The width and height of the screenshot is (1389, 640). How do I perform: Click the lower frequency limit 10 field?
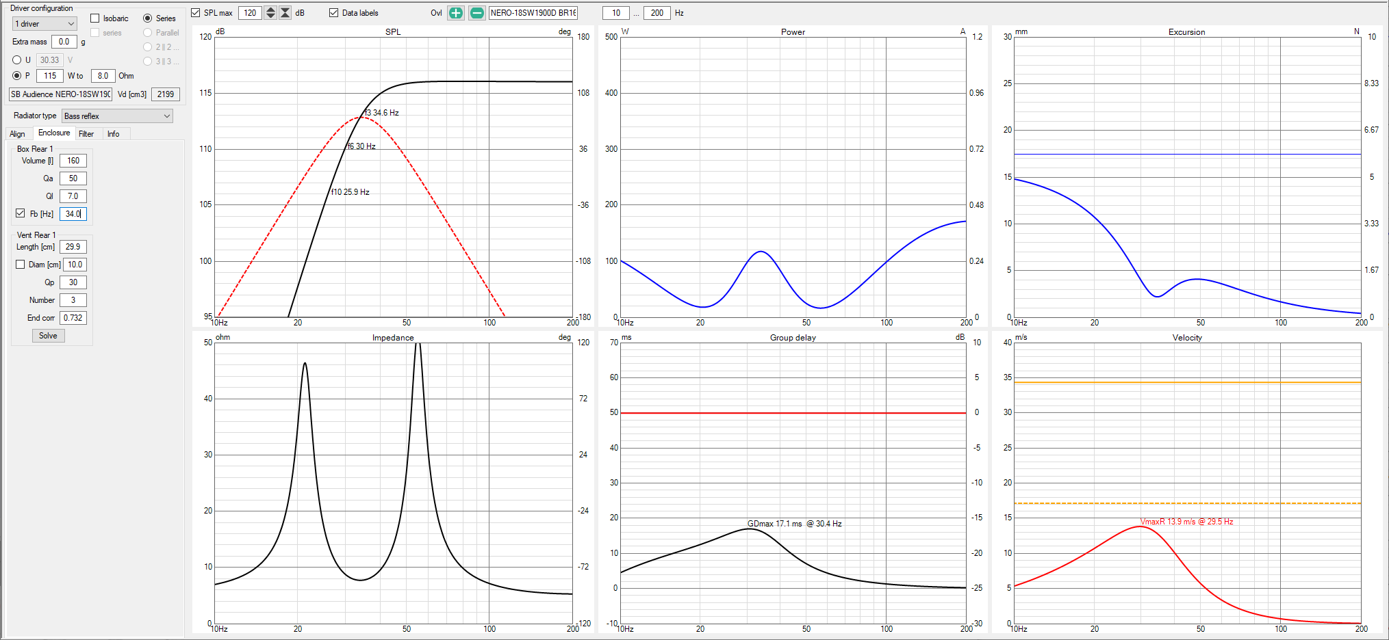click(x=616, y=13)
